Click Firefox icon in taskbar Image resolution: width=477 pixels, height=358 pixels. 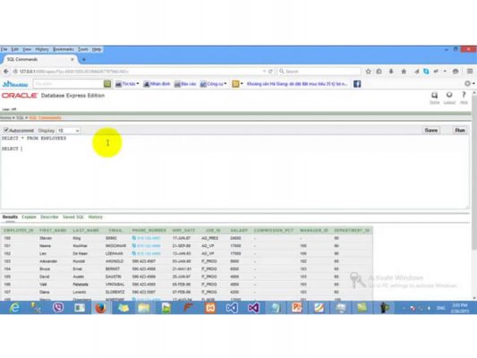[x=101, y=308]
